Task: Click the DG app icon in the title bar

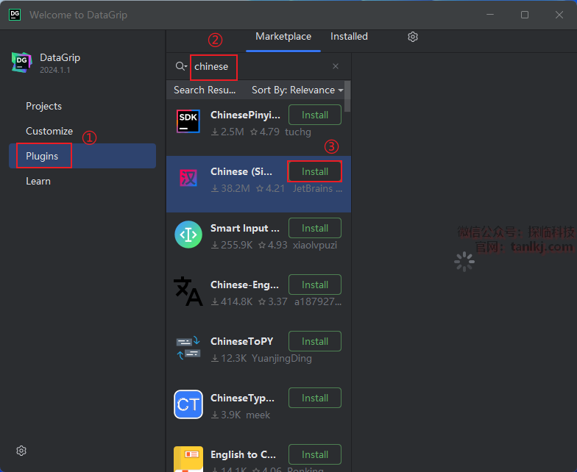Action: tap(15, 15)
